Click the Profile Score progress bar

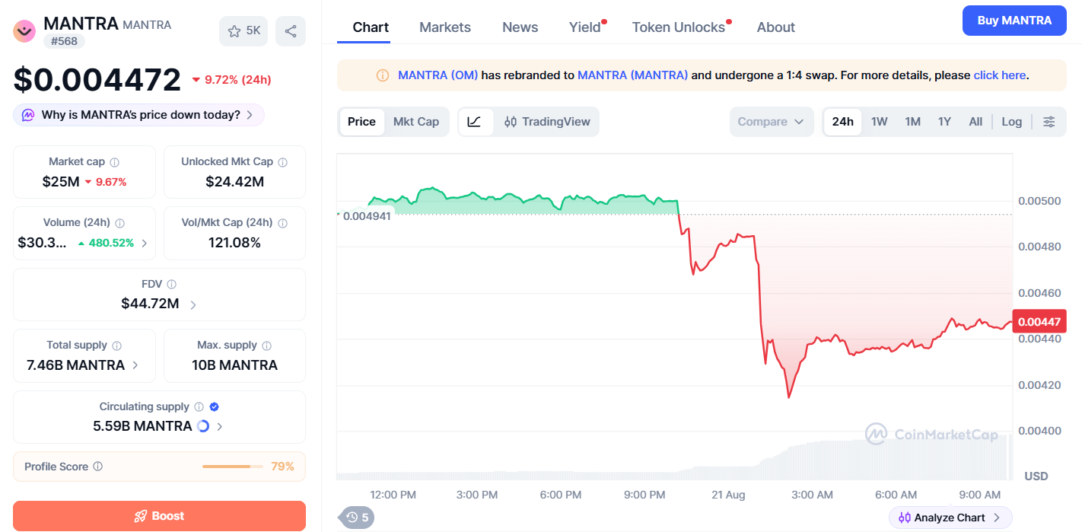coord(233,467)
